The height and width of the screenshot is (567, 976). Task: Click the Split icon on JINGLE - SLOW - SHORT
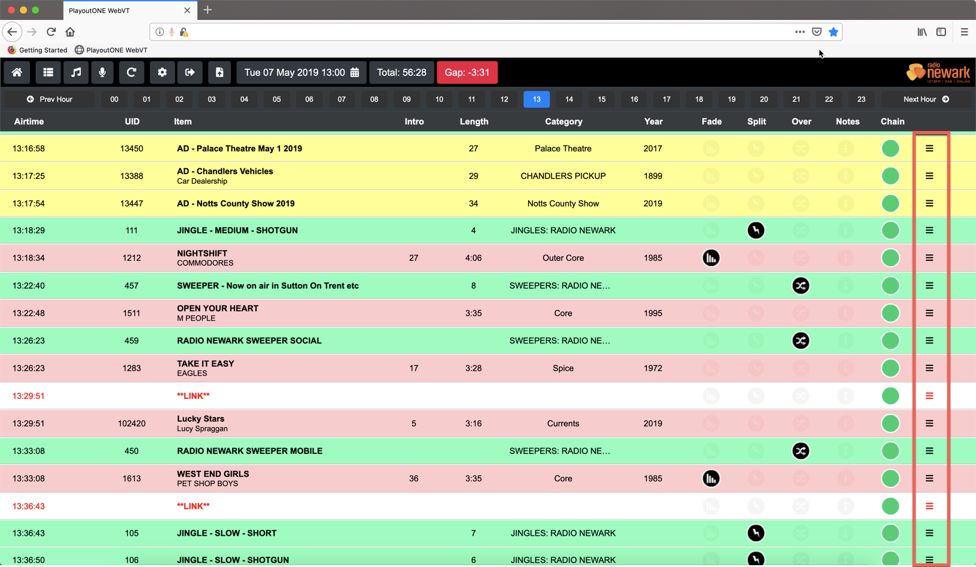point(756,533)
